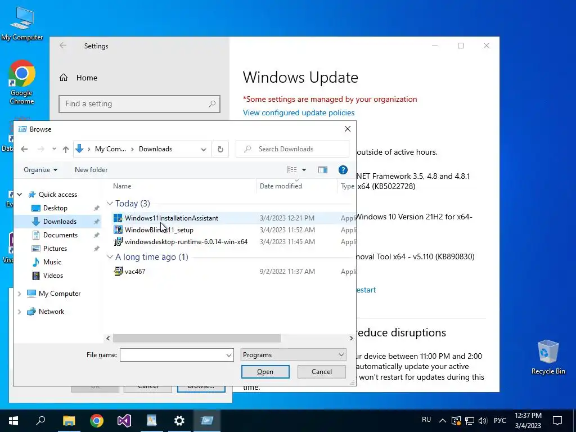576x432 pixels.
Task: Open Documents in the navigation pane
Action: (x=60, y=235)
